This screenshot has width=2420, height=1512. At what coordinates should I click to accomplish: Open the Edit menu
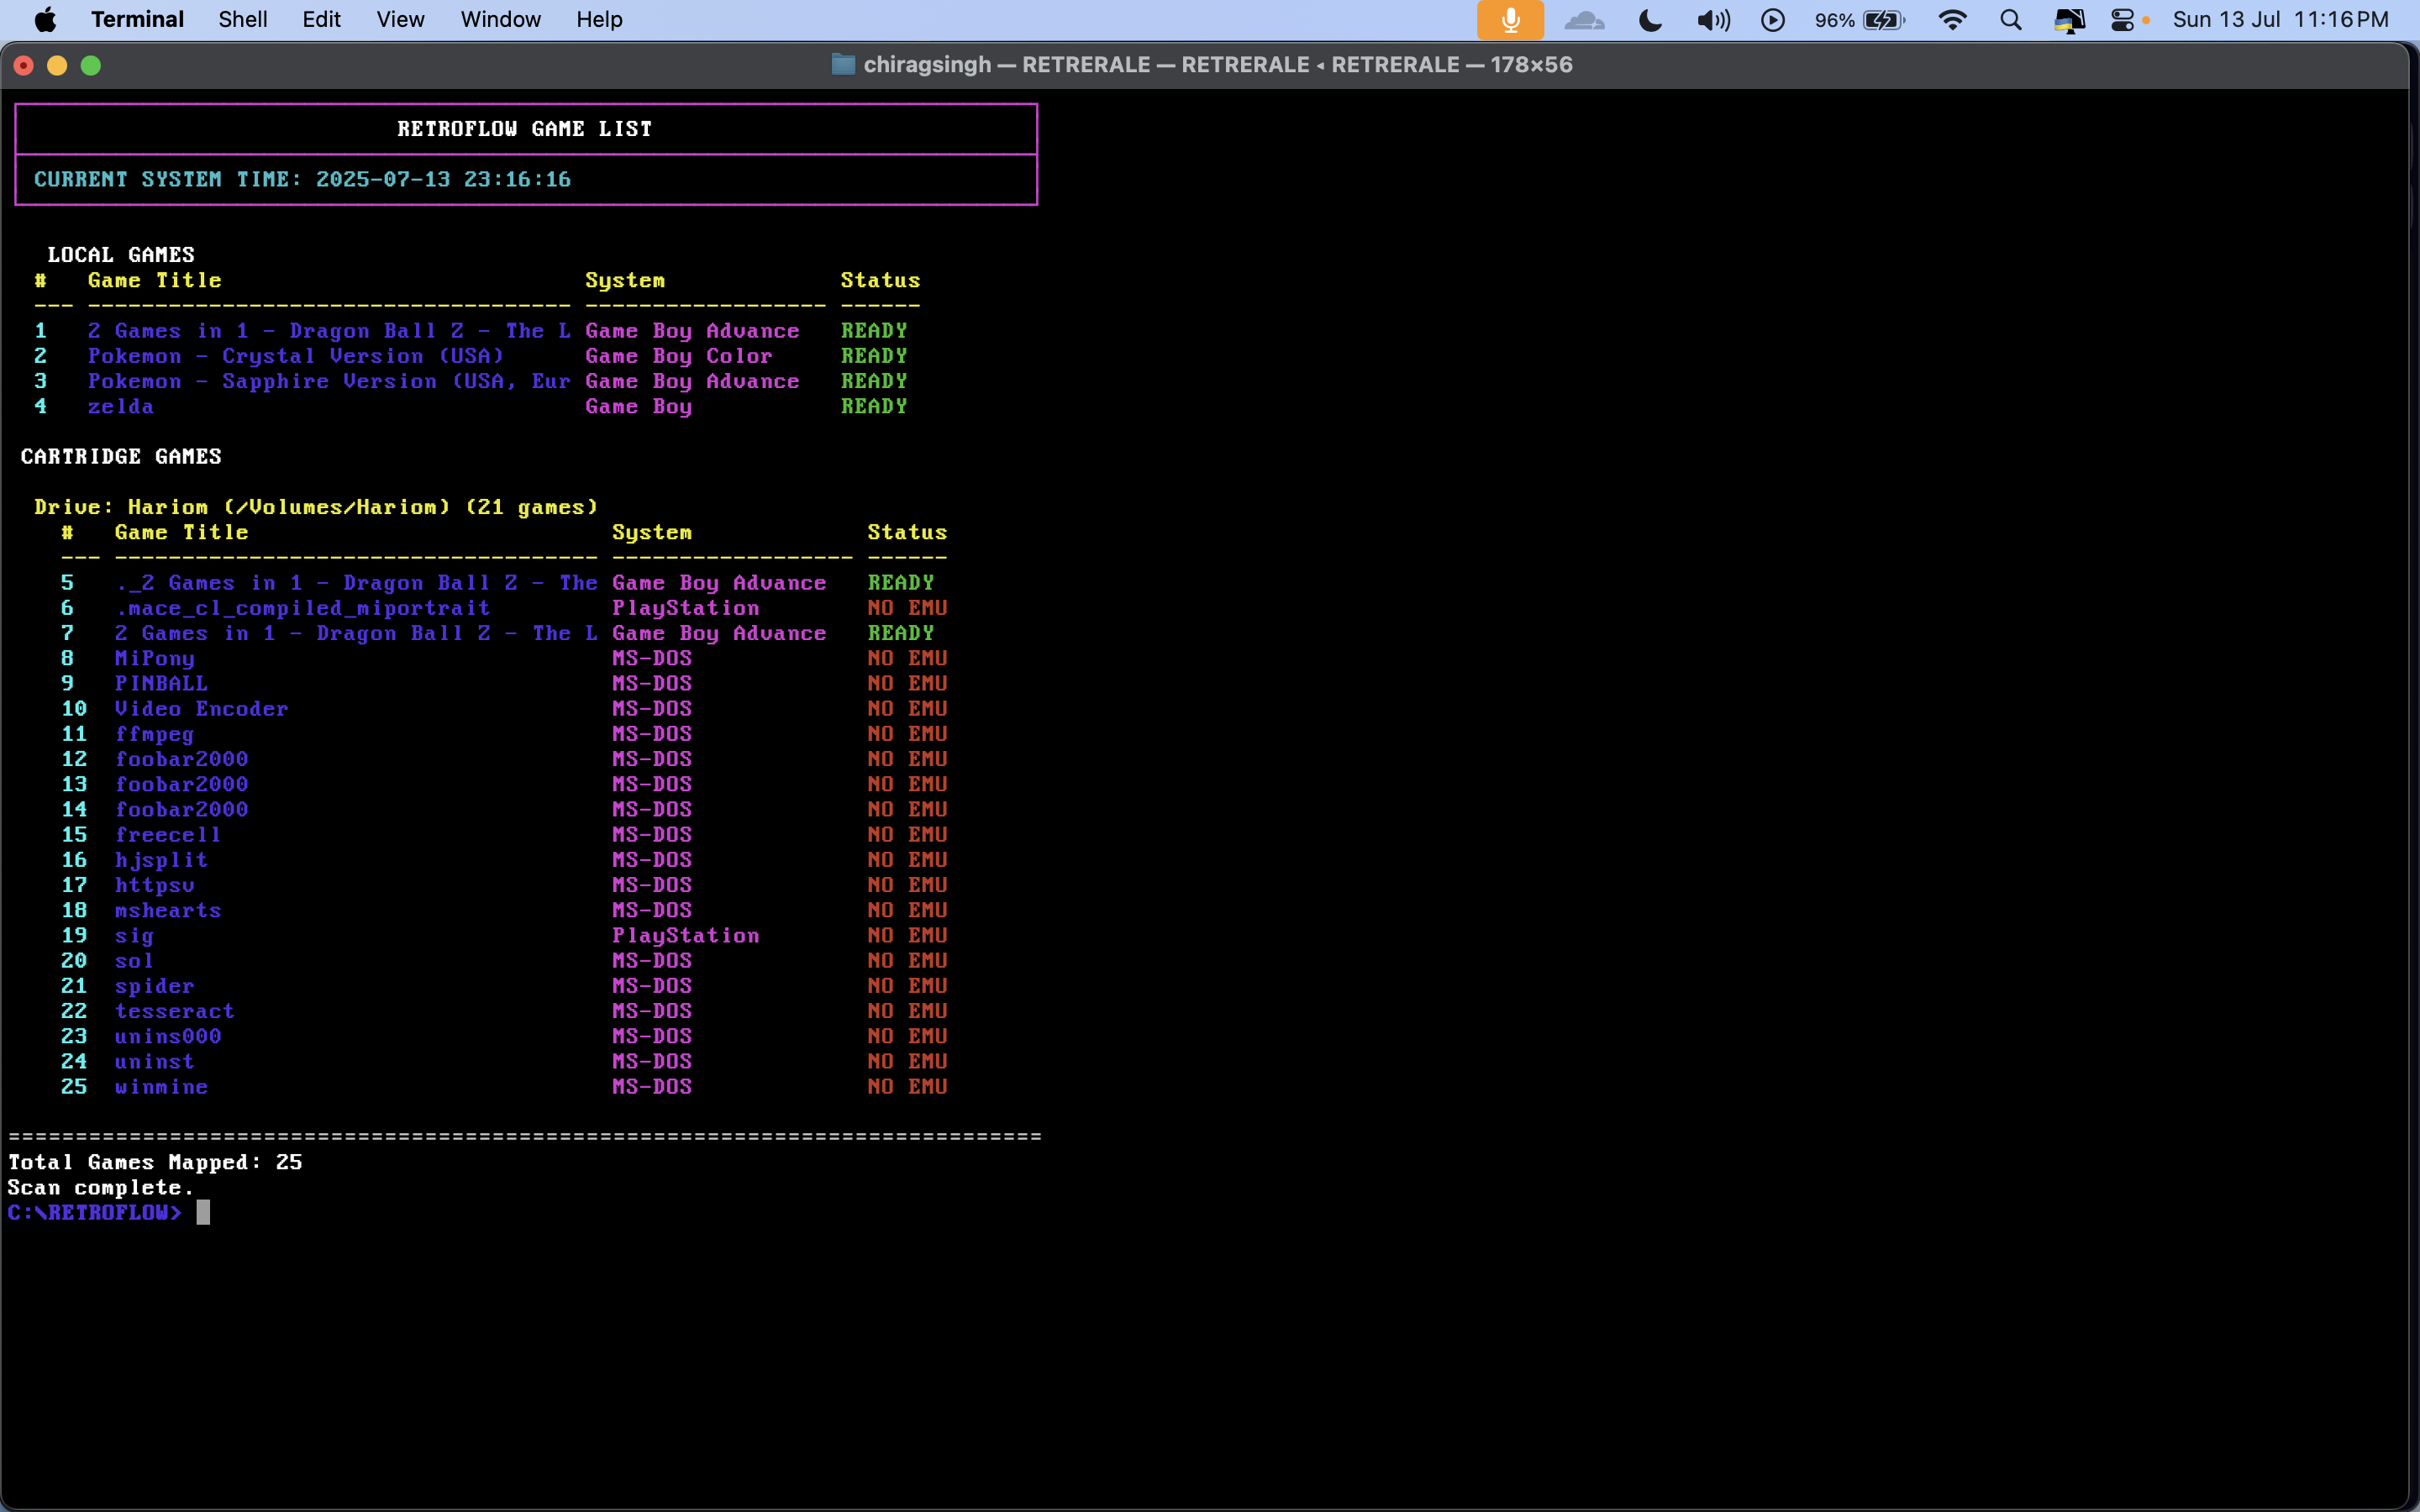tap(322, 20)
